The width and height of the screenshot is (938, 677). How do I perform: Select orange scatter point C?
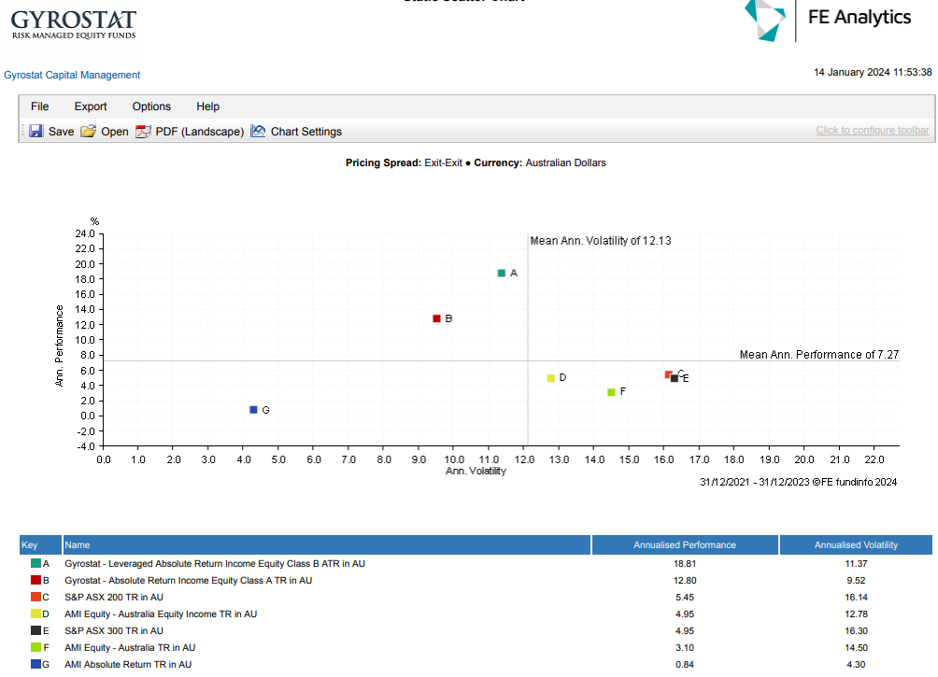(668, 374)
